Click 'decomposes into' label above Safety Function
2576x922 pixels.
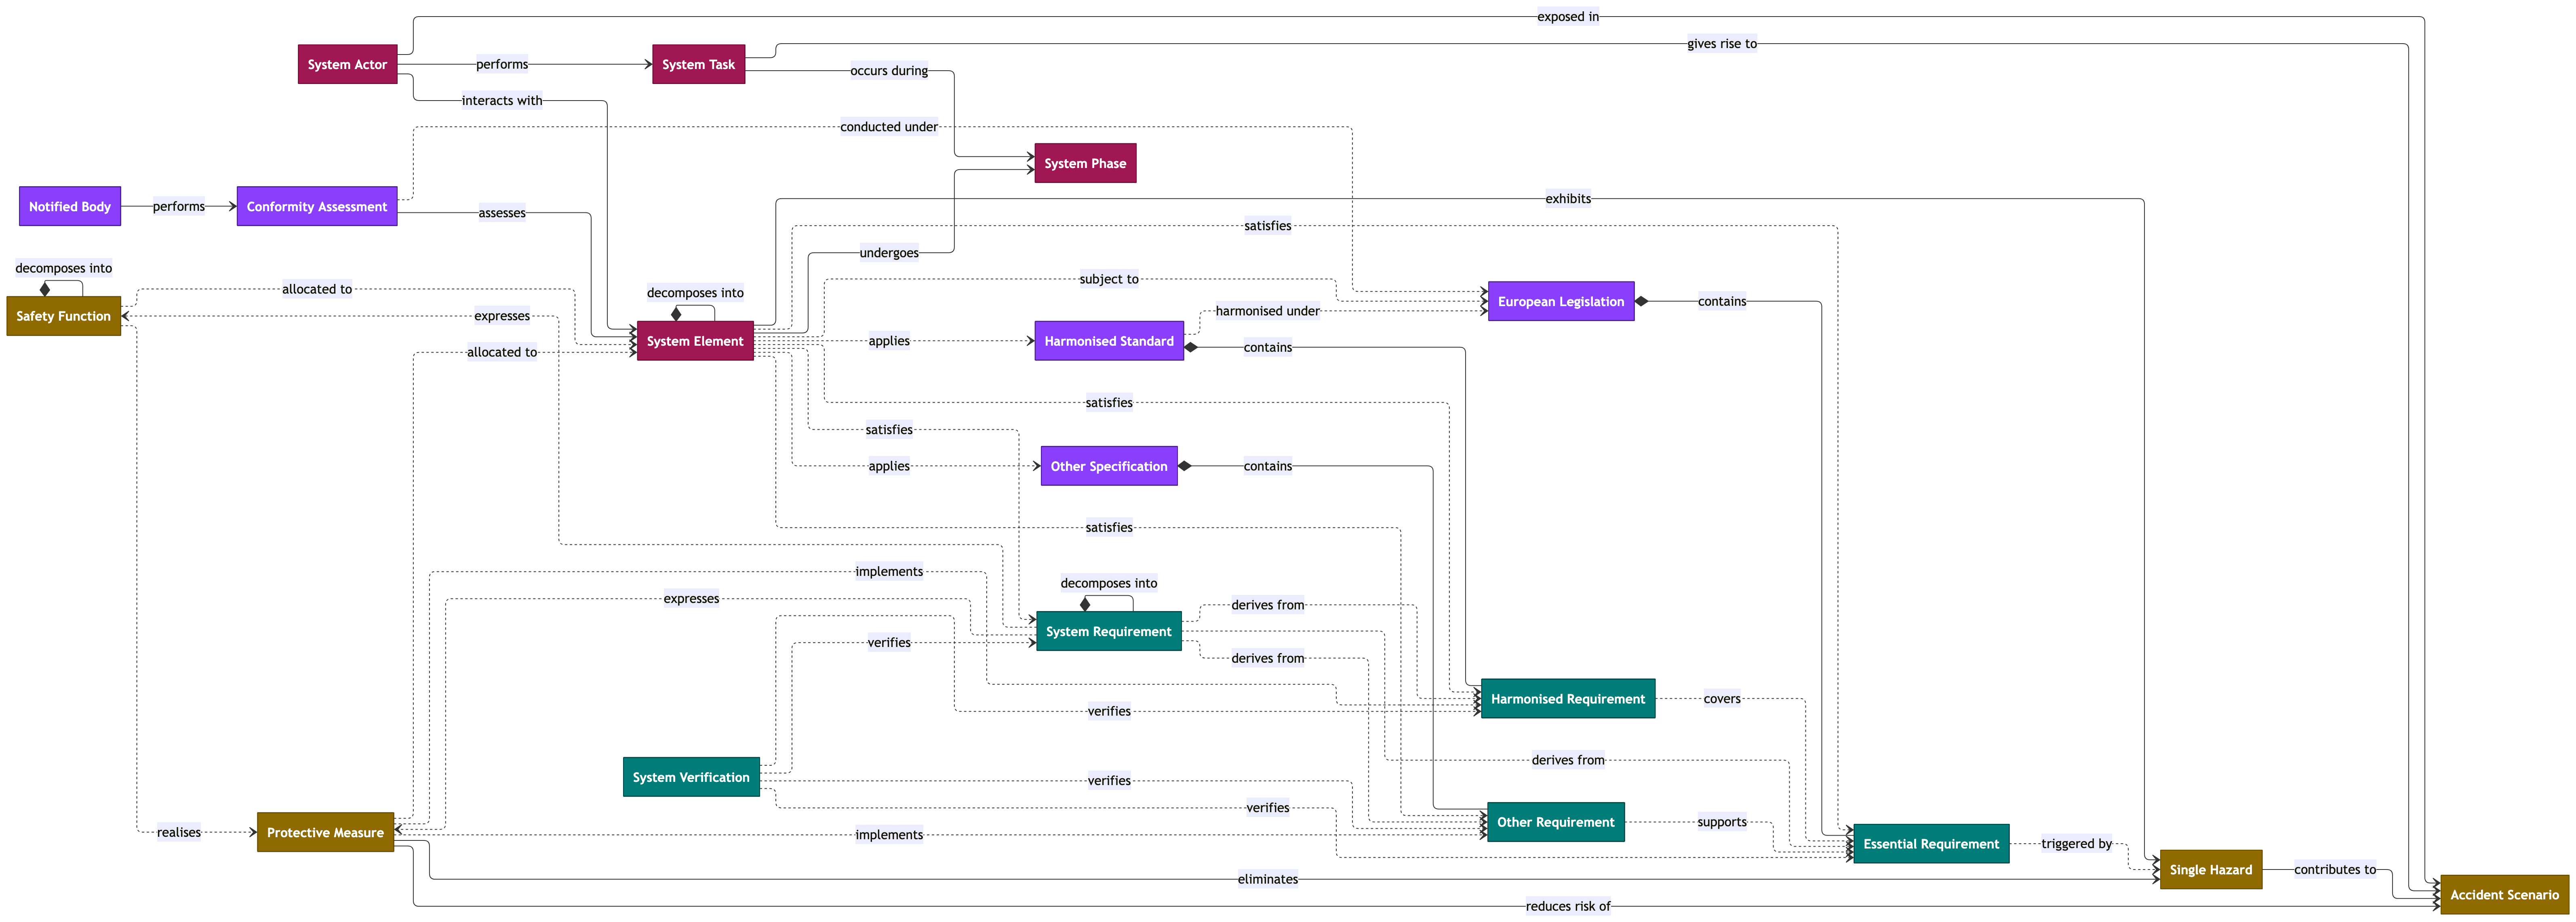(x=63, y=269)
